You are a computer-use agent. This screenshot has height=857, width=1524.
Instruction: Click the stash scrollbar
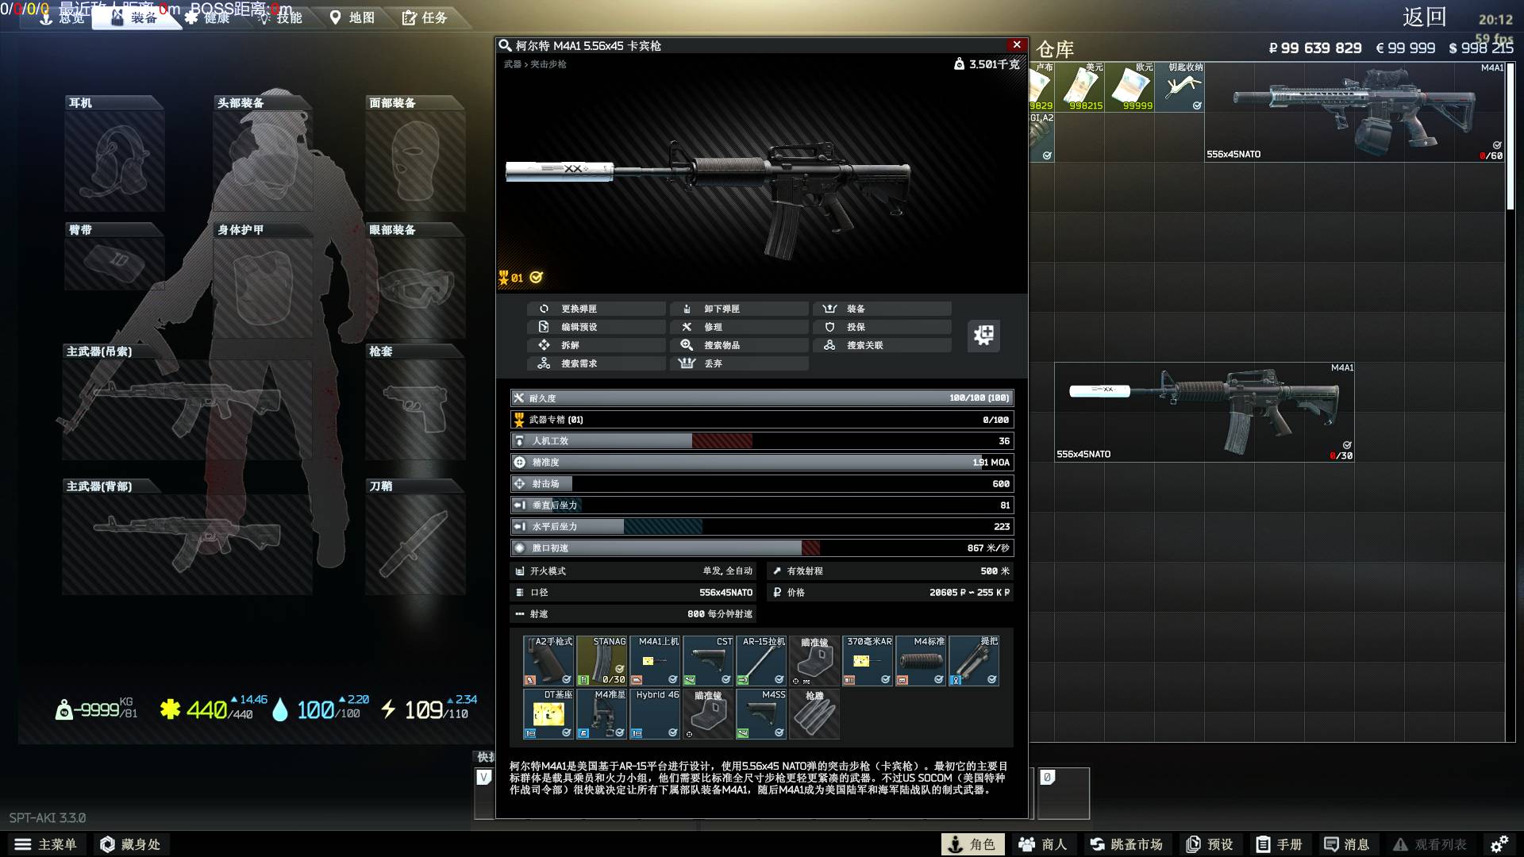point(1511,136)
